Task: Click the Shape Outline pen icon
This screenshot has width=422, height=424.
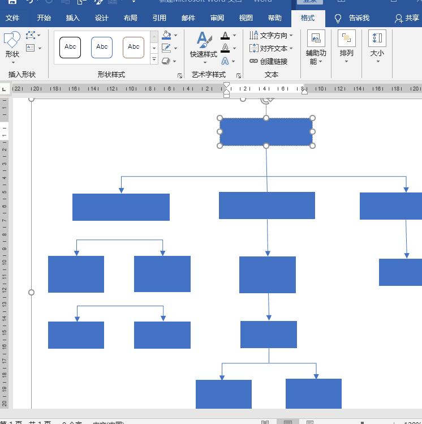Action: pos(166,48)
